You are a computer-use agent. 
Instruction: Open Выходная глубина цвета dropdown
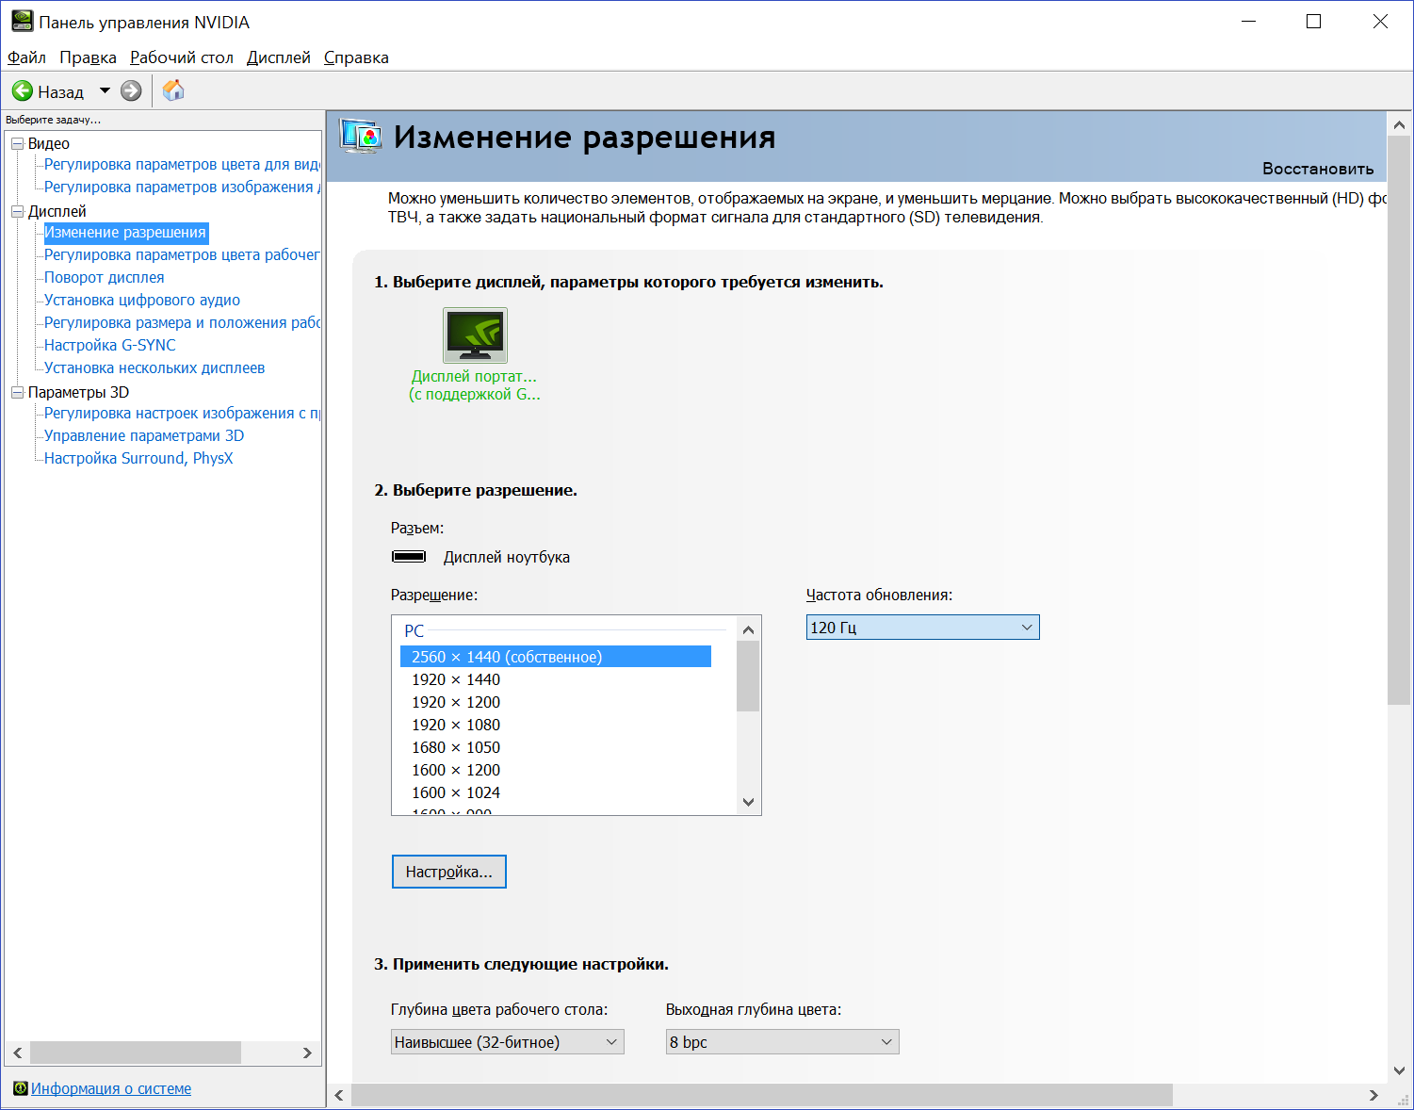(782, 1042)
